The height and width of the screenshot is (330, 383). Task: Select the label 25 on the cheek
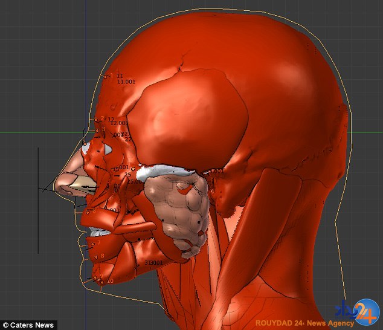pos(127,175)
